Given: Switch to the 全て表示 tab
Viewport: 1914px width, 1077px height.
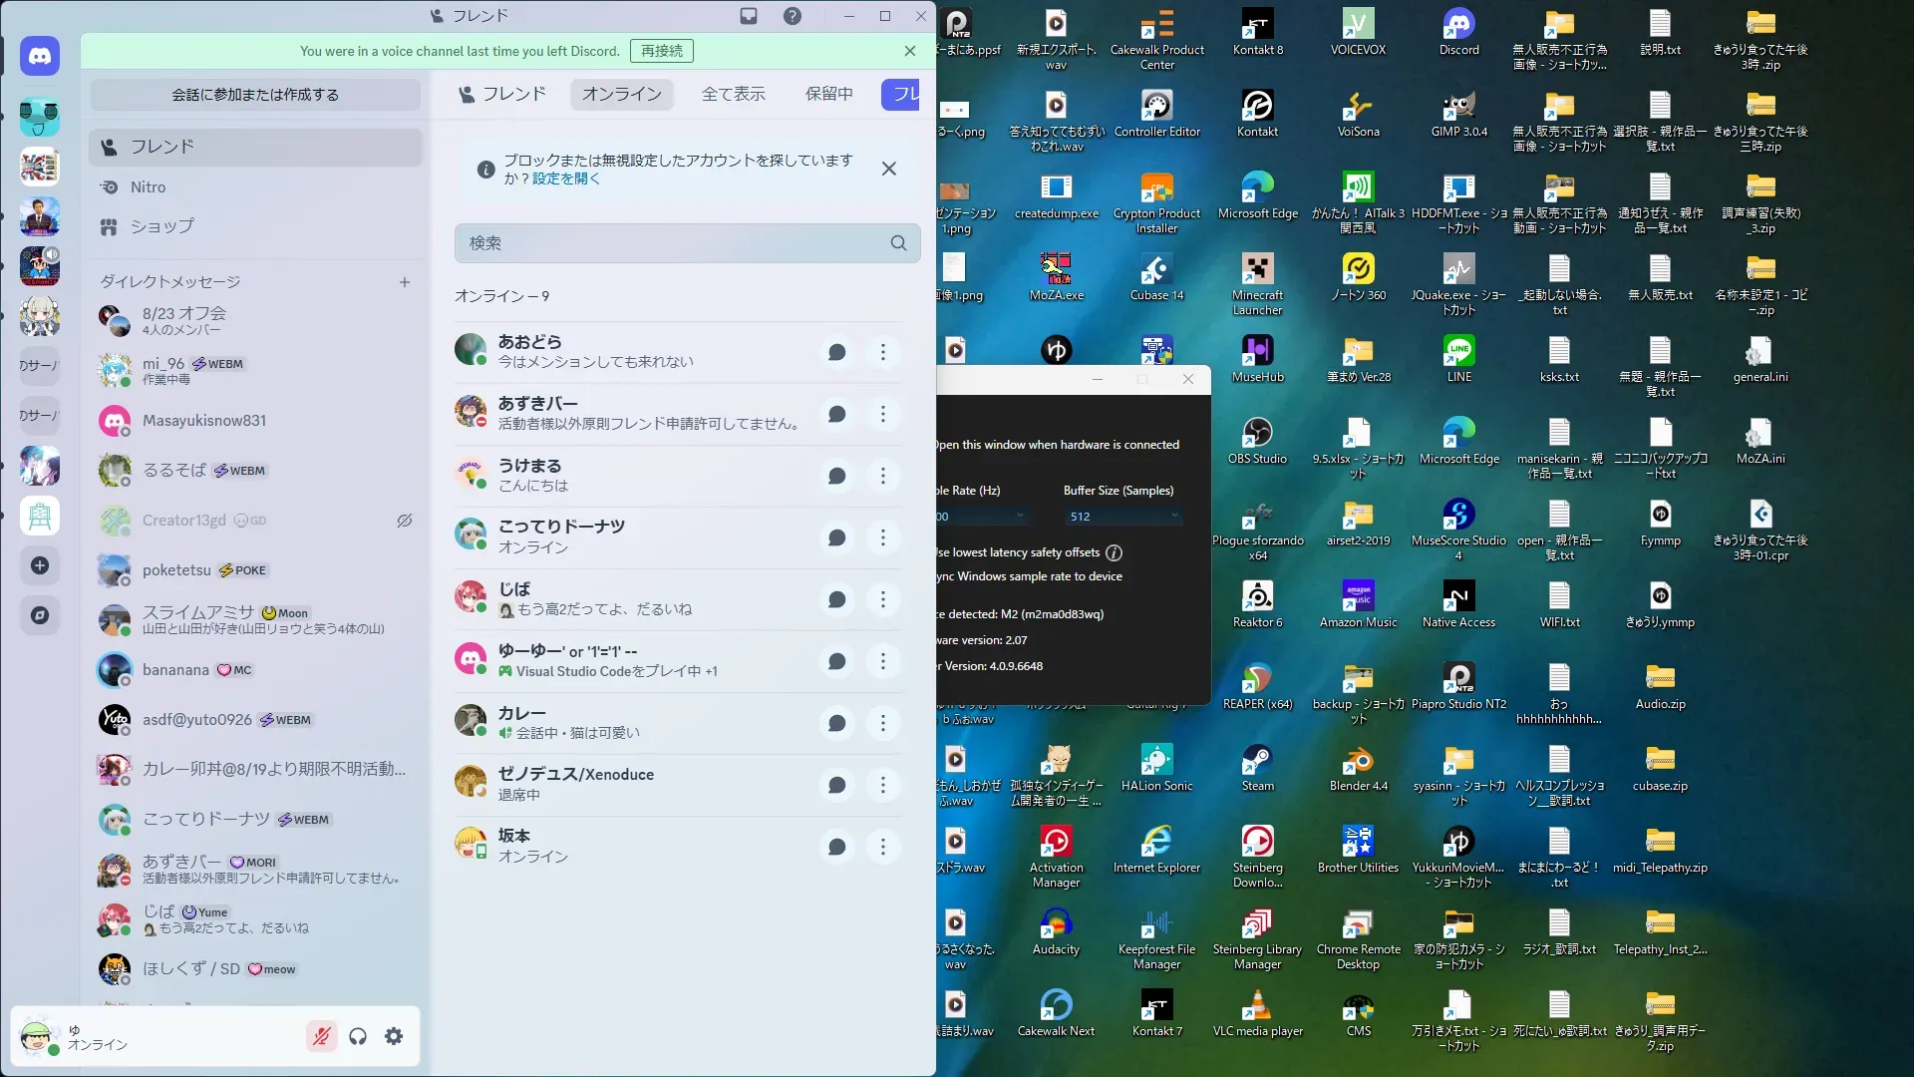Looking at the screenshot, I should coord(733,94).
